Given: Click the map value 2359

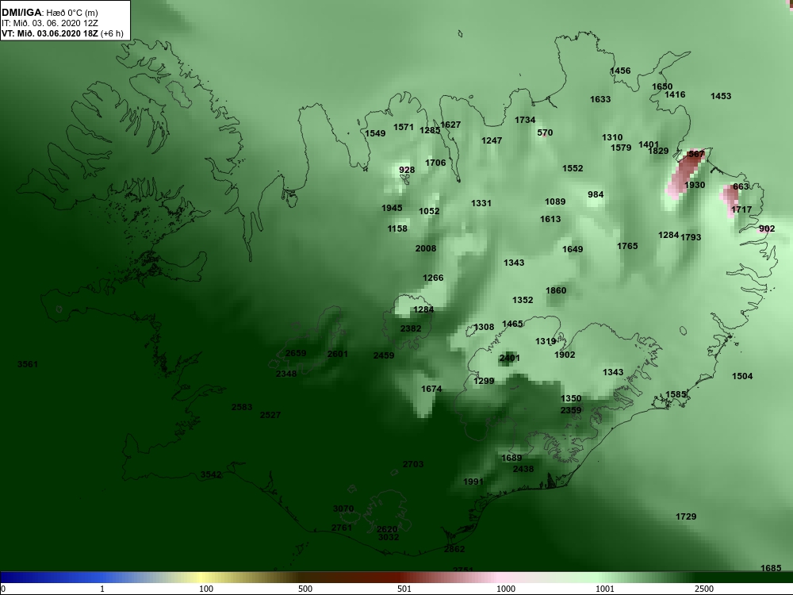Looking at the screenshot, I should pyautogui.click(x=570, y=410).
